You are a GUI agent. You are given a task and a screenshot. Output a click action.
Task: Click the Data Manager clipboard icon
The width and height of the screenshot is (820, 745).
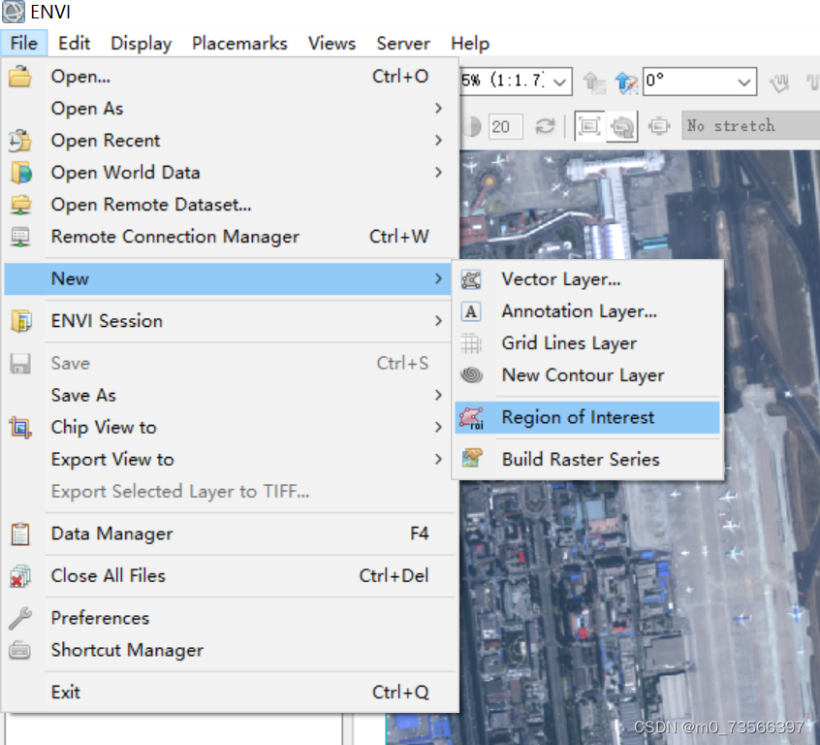[x=20, y=534]
